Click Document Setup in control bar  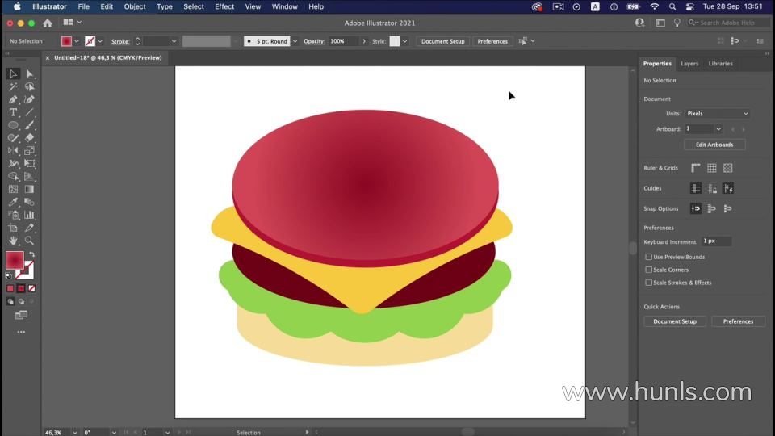pos(443,41)
